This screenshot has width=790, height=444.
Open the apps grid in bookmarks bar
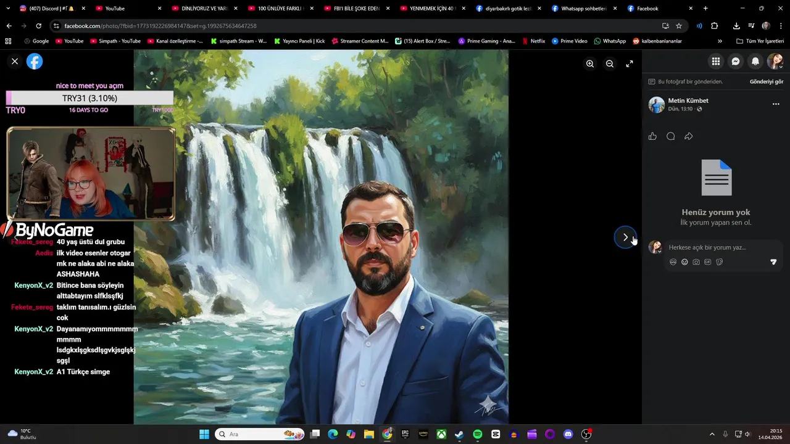(8, 41)
